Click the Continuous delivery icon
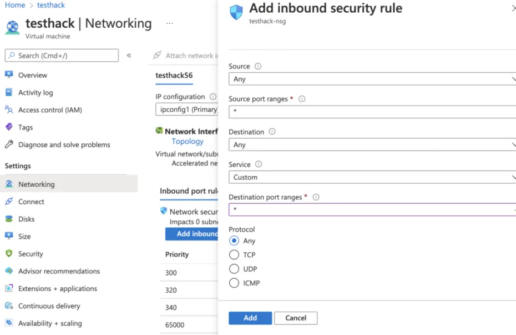 9,306
